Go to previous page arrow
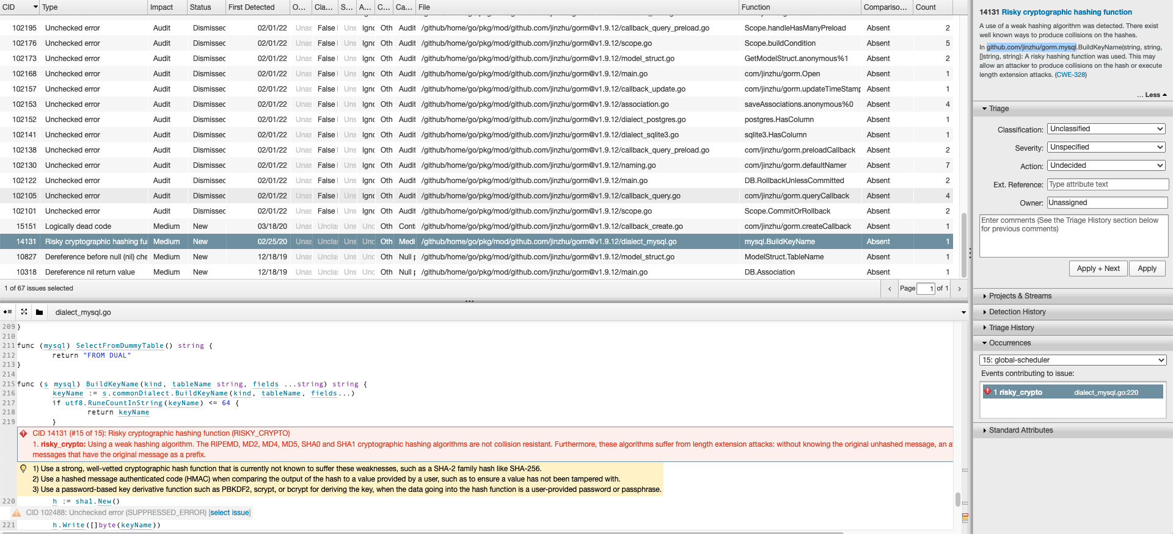The width and height of the screenshot is (1173, 534). click(890, 289)
